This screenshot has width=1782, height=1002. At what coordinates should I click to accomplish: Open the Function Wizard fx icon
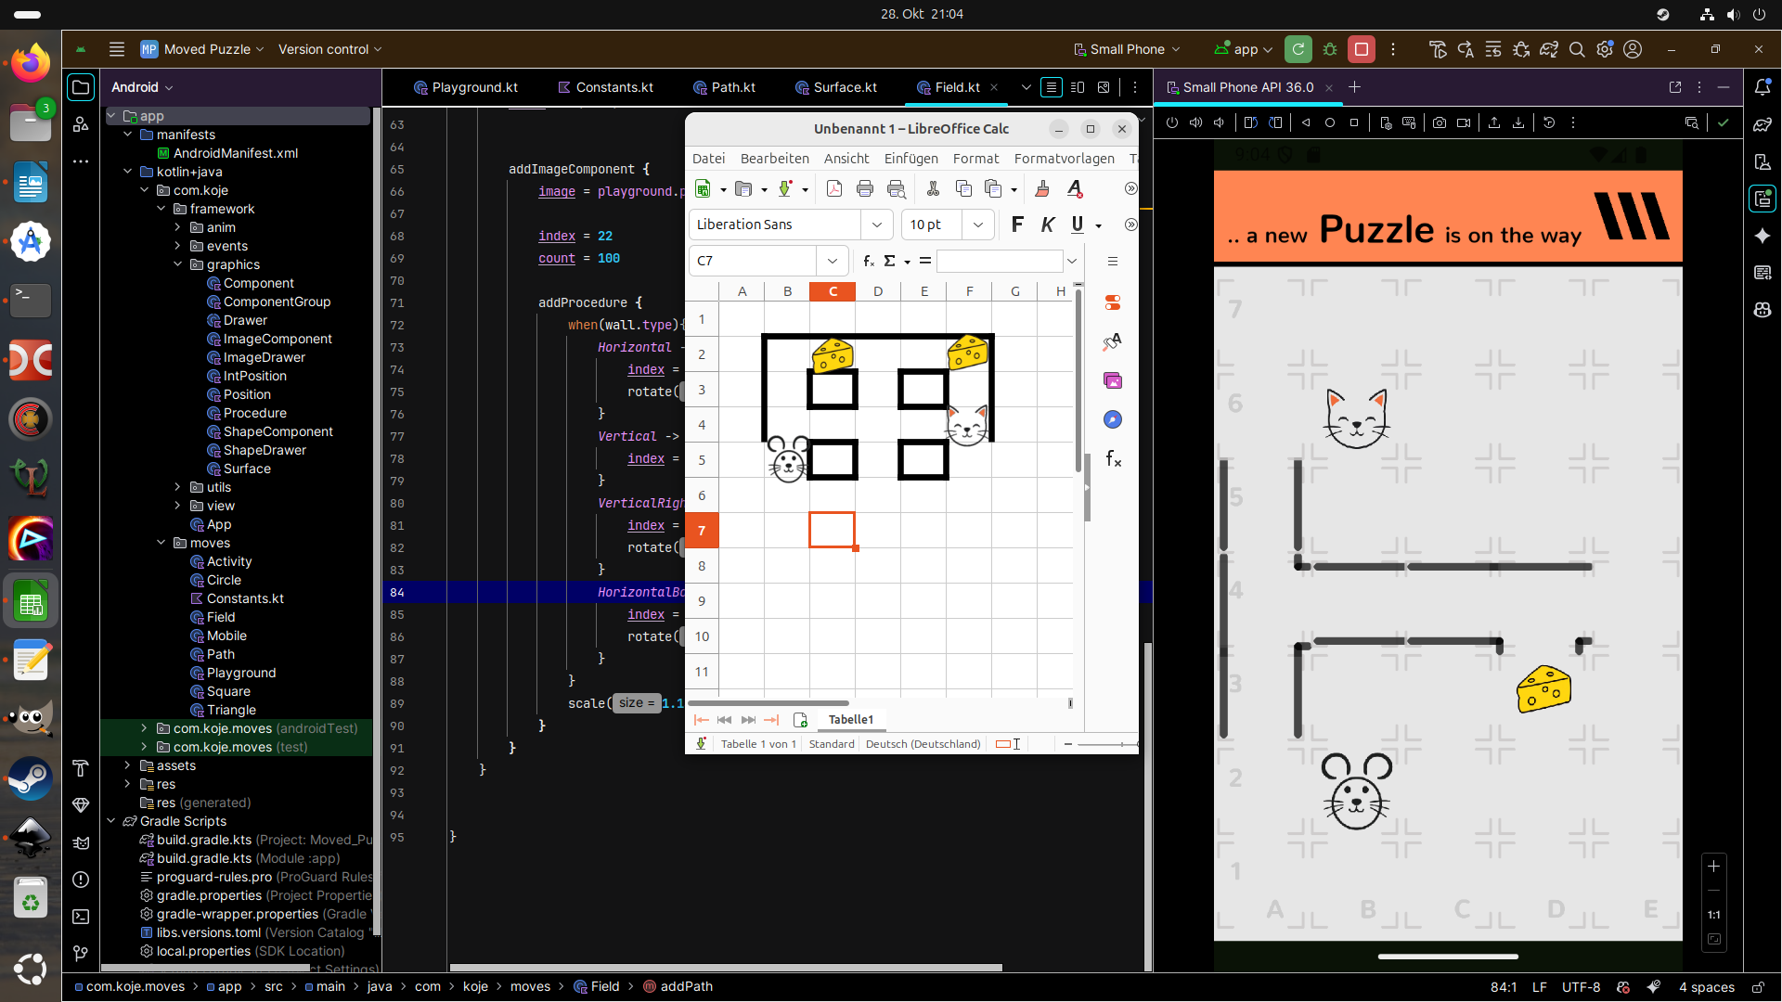(870, 261)
